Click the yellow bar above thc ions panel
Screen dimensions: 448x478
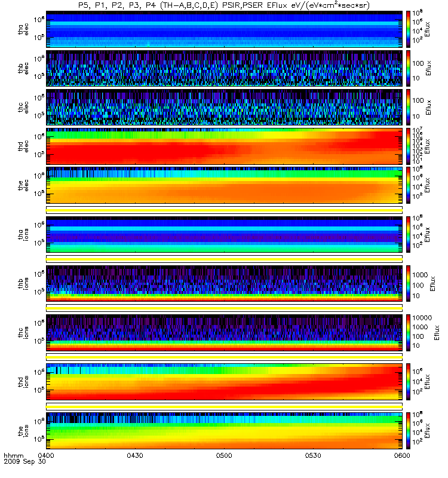point(225,308)
